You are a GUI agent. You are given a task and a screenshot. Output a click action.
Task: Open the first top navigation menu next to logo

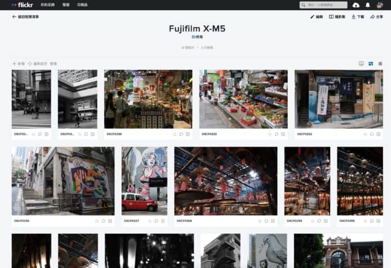pyautogui.click(x=47, y=5)
